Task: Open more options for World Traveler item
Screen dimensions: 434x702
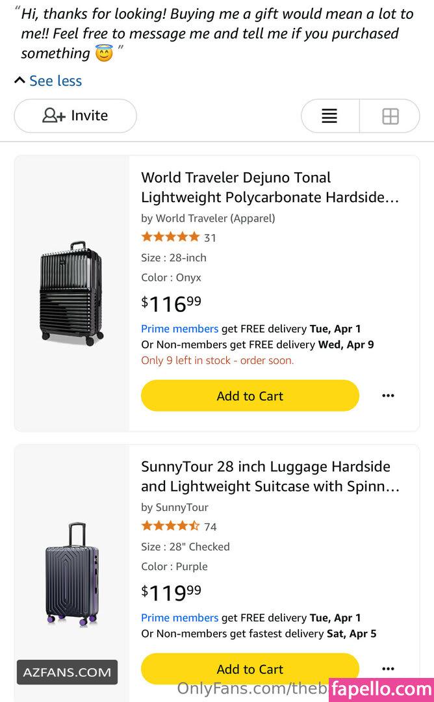Action: 388,396
